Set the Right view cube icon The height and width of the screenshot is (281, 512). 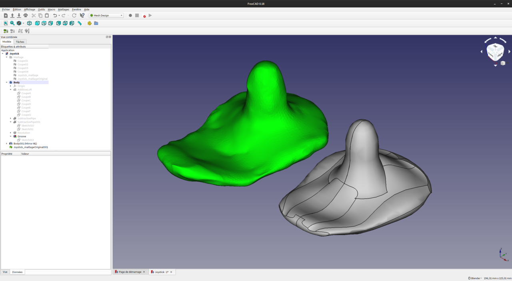click(x=50, y=23)
